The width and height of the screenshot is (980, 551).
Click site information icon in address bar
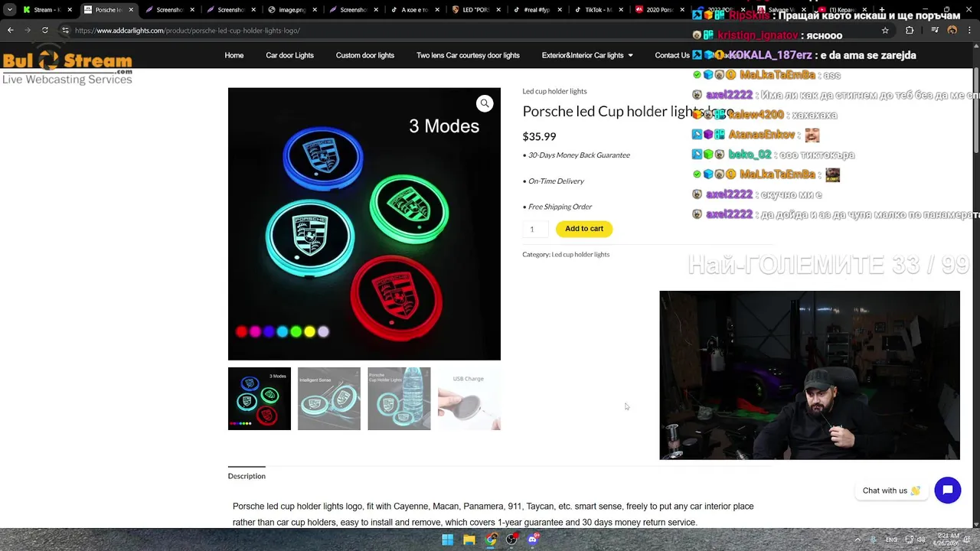coord(65,31)
